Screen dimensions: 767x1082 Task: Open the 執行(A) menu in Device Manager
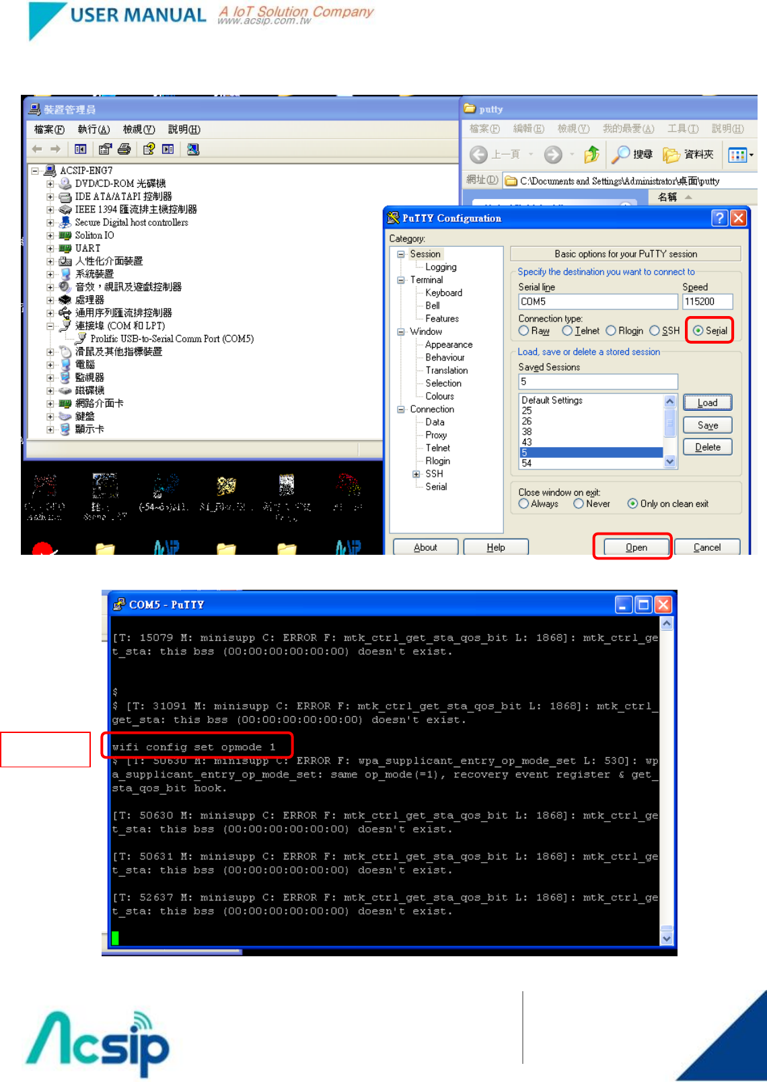(94, 129)
